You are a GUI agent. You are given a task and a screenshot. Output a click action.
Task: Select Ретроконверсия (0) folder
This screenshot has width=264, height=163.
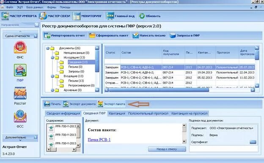pyautogui.click(x=81, y=85)
